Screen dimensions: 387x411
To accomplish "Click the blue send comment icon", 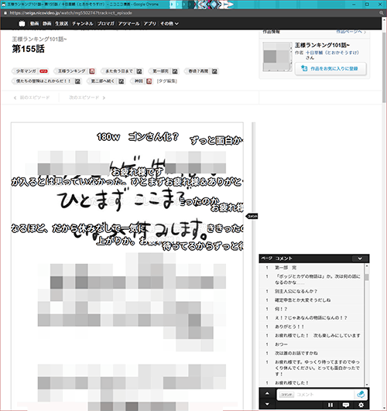I will tap(361, 394).
